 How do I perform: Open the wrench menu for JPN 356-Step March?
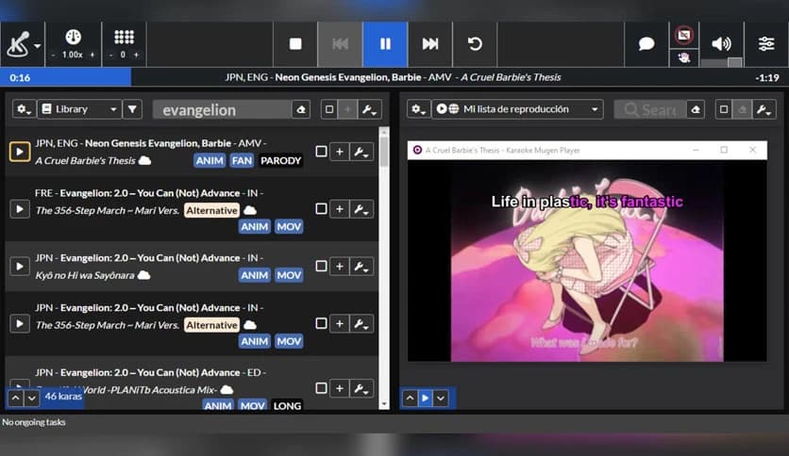pyautogui.click(x=361, y=323)
